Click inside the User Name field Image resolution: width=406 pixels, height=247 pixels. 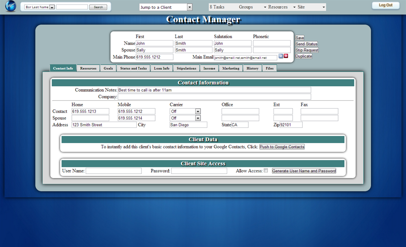(113, 171)
